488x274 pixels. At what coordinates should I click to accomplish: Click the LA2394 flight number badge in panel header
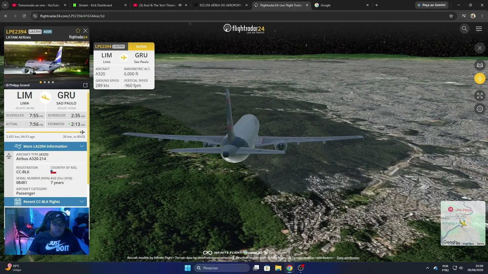(35, 32)
